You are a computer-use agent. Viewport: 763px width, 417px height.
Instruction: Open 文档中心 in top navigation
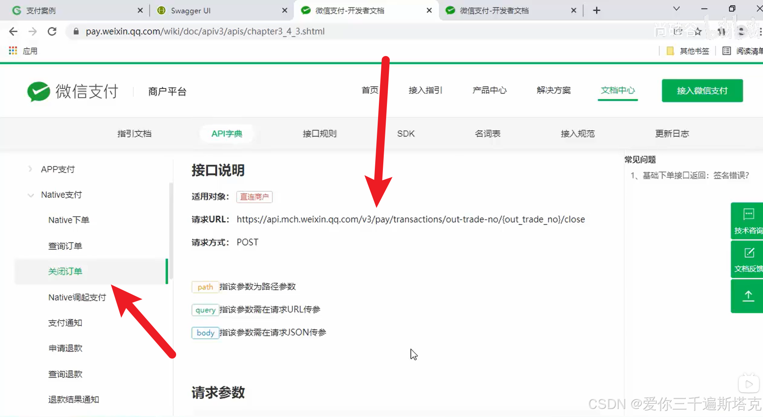pos(617,90)
